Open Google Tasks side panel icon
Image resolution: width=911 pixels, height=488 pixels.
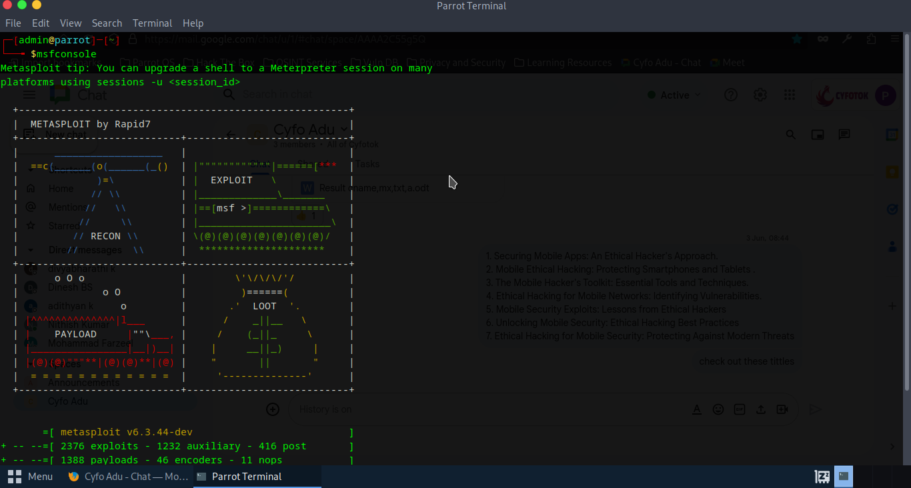pyautogui.click(x=892, y=209)
